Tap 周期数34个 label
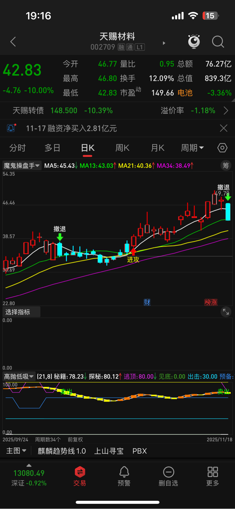Viewport: 235px width, 509px height. coord(48,440)
